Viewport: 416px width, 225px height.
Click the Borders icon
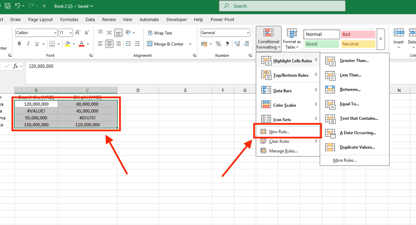point(52,44)
